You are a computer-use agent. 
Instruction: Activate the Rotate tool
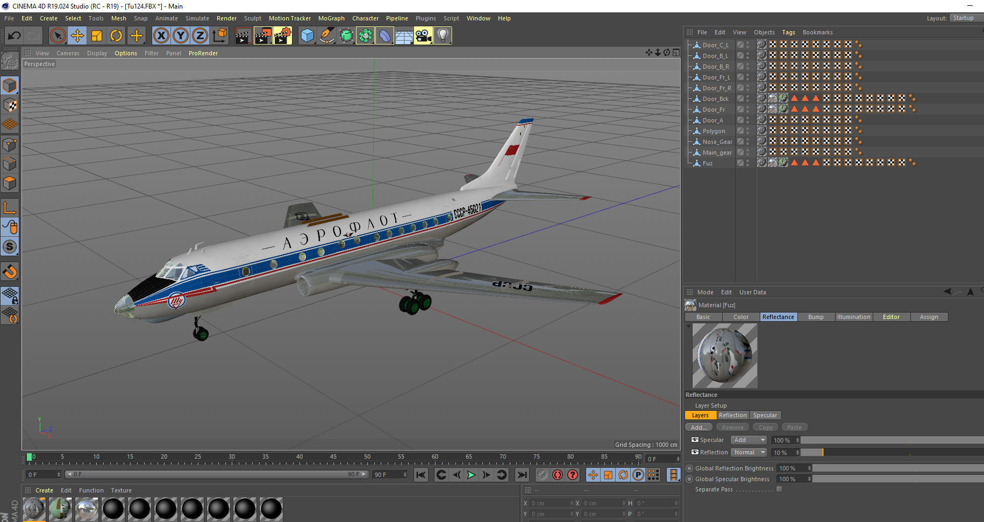coord(116,36)
